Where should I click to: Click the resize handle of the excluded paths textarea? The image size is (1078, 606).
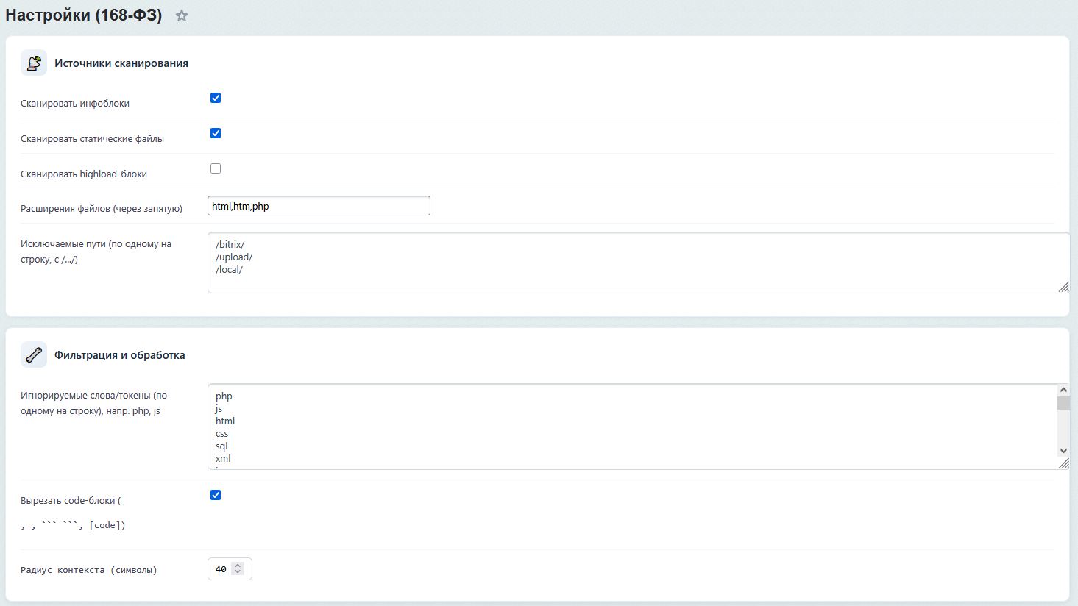(x=1064, y=287)
